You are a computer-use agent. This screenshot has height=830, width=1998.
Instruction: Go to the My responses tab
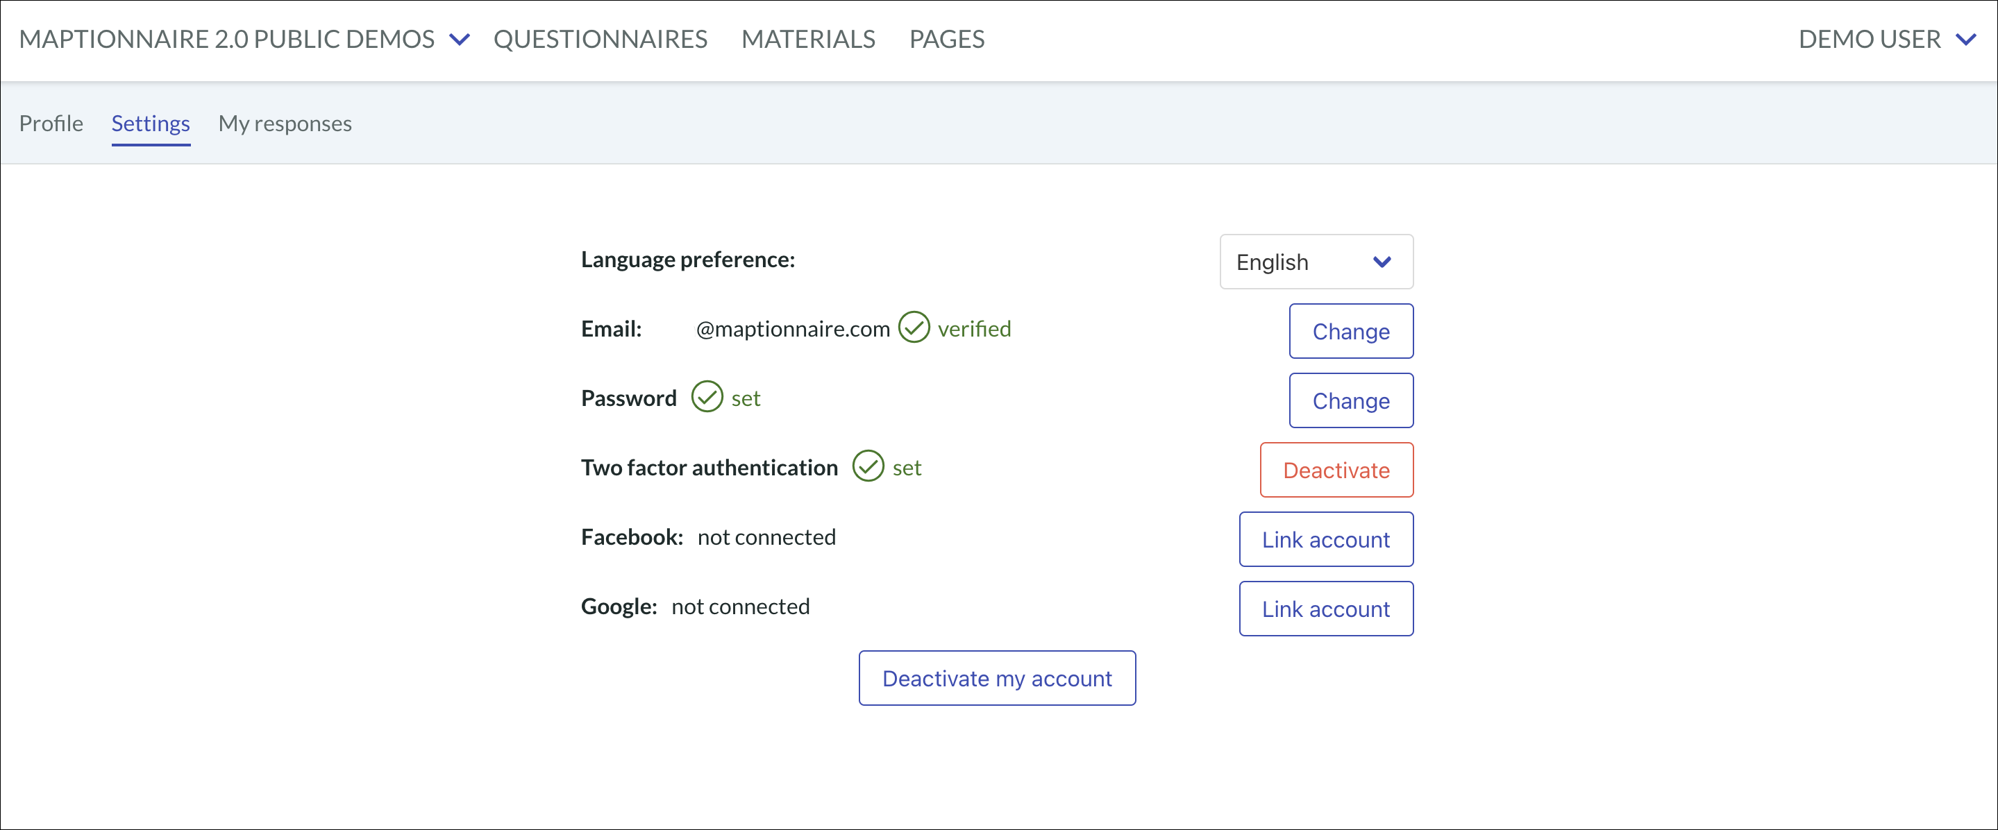click(285, 124)
